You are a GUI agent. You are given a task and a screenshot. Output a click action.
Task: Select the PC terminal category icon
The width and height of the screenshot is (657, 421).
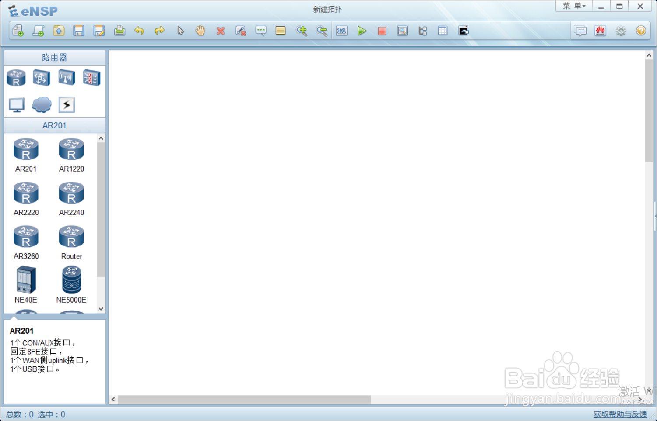[x=17, y=105]
